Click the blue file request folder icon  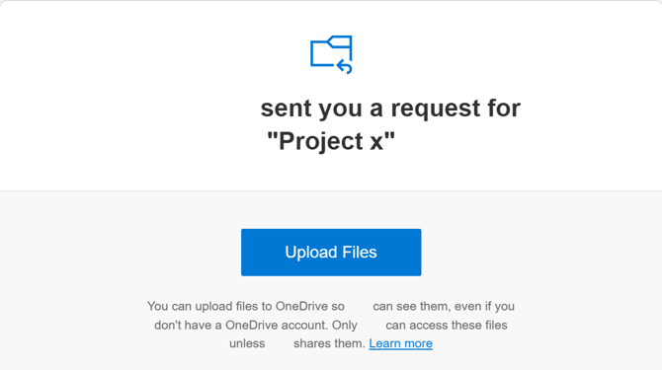[x=331, y=55]
